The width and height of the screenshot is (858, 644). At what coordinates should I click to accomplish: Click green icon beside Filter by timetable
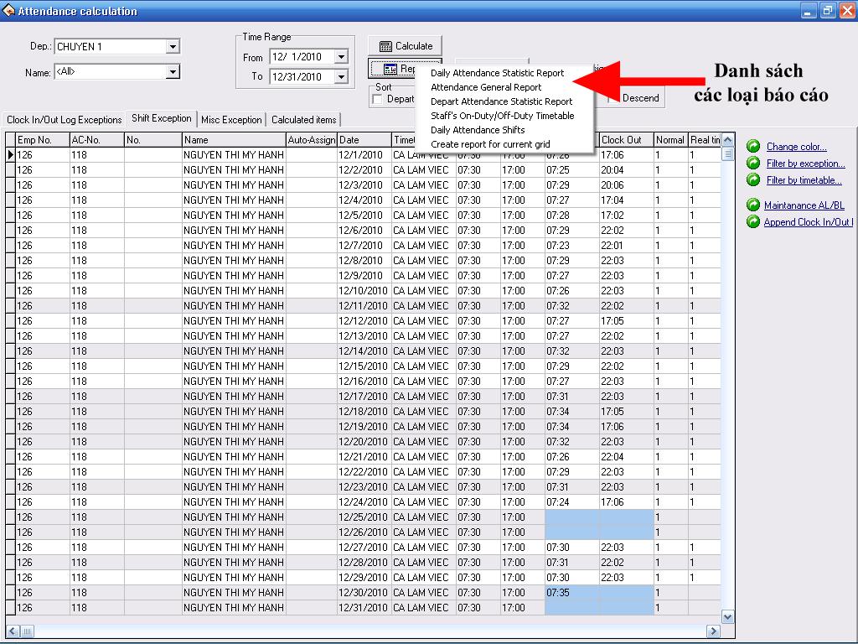coord(753,179)
